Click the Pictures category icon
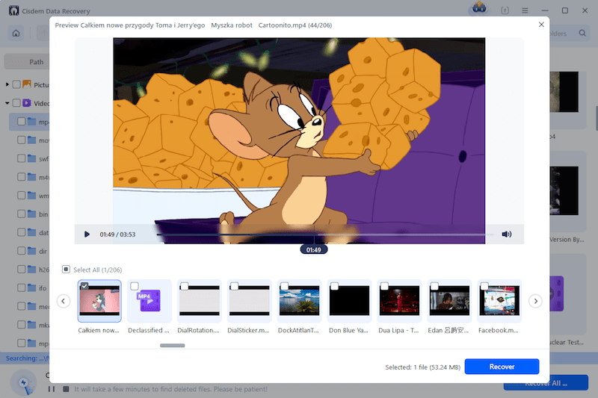This screenshot has height=398, width=598. (x=27, y=84)
